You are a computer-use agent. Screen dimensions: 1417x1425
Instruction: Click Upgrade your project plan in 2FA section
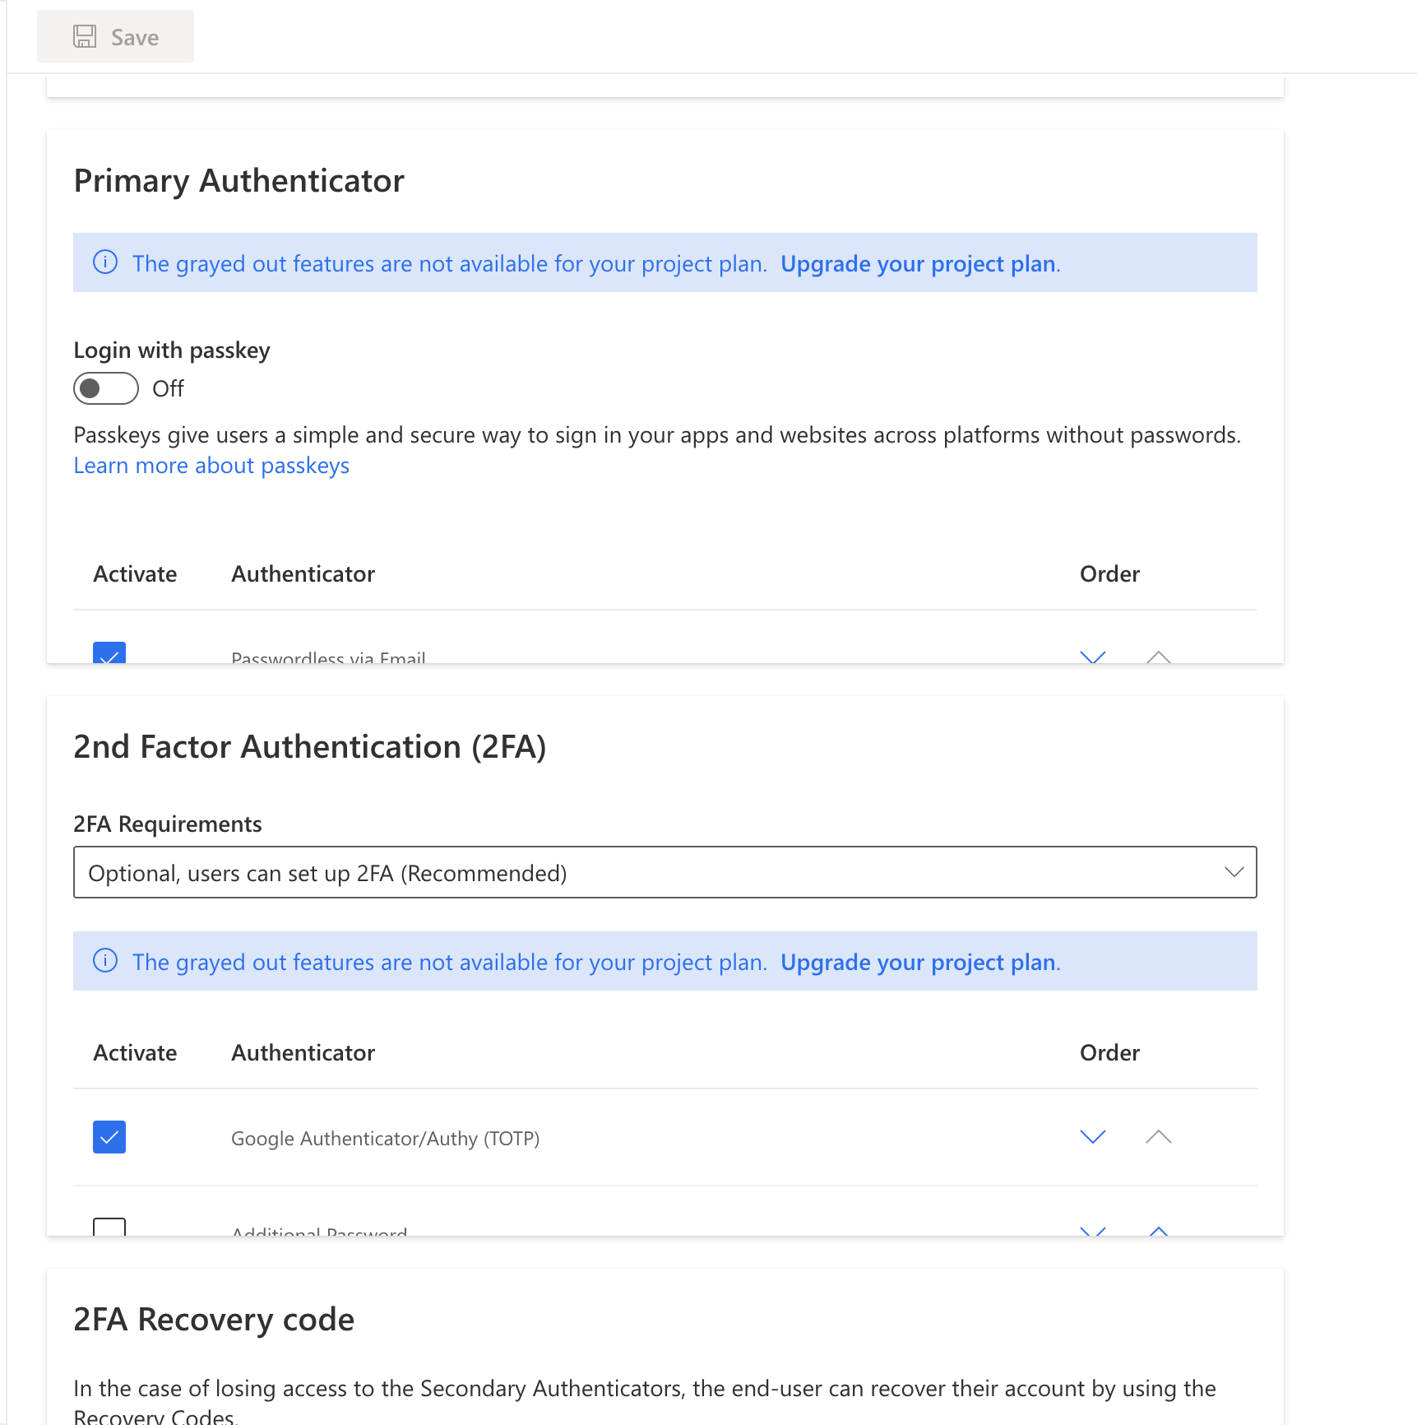(918, 961)
